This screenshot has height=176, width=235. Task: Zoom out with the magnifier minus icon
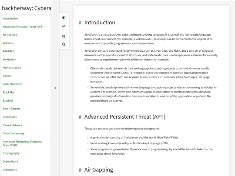coord(64,44)
